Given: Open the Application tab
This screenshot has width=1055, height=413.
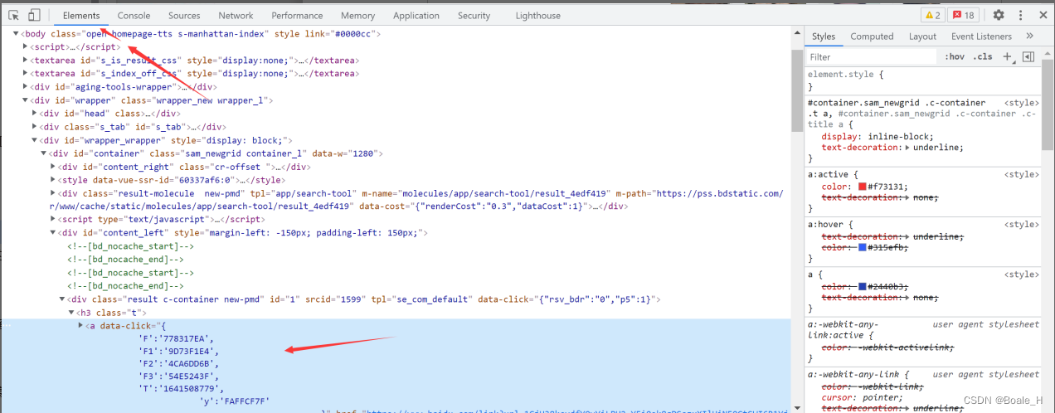Looking at the screenshot, I should coord(416,15).
